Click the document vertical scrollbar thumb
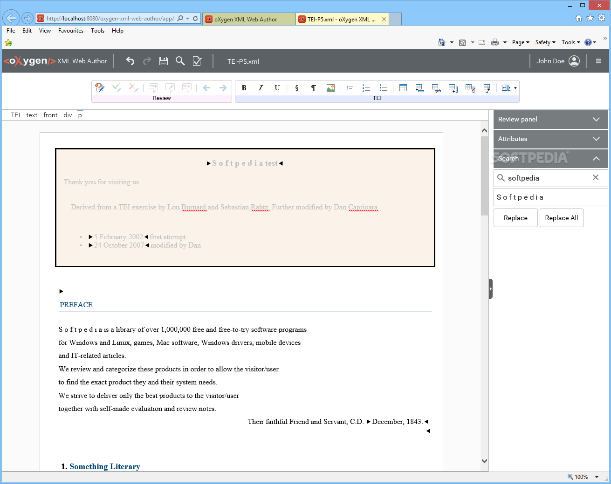Viewport: 611px width, 484px height. (484, 175)
